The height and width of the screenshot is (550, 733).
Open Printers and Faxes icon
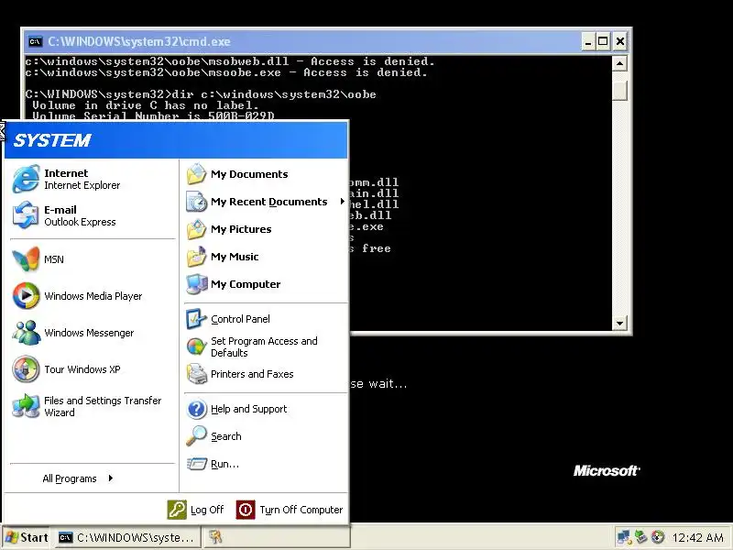(196, 374)
